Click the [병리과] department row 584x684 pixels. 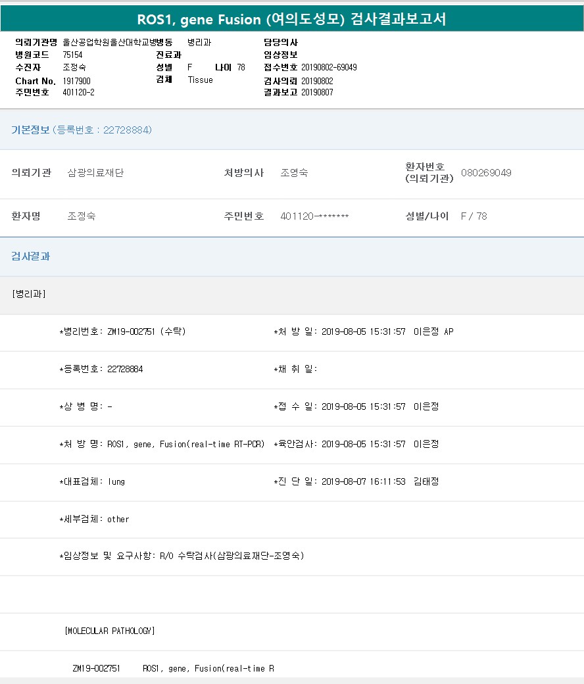[29, 294]
